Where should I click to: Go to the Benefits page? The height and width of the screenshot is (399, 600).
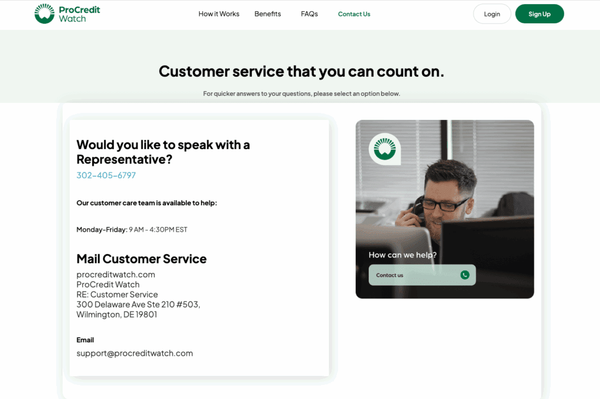point(267,14)
